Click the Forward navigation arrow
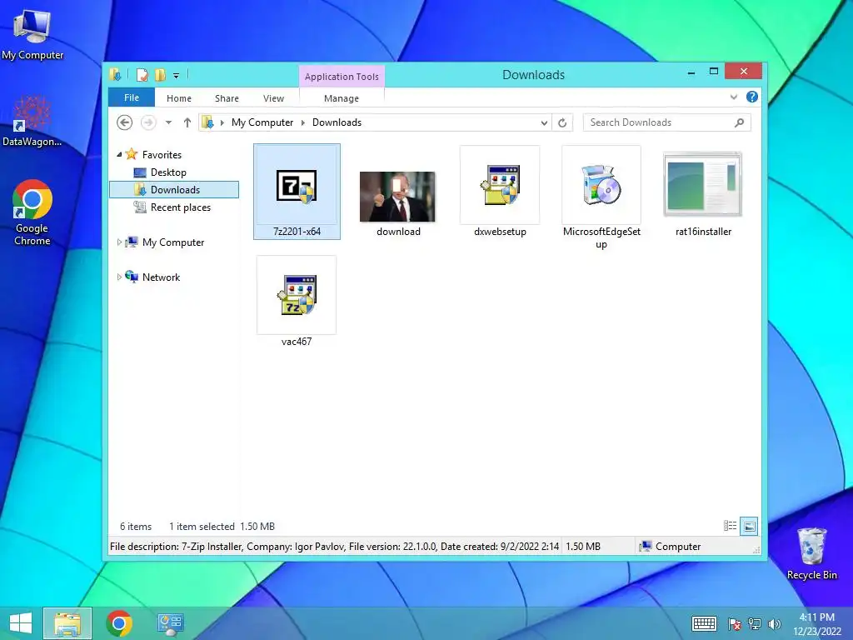The image size is (853, 640). (148, 122)
